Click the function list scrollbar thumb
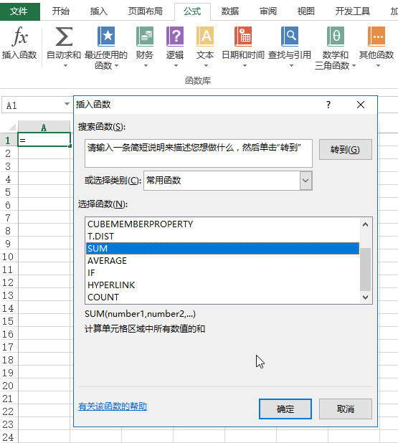Image resolution: width=398 pixels, height=443 pixels. coord(365,270)
